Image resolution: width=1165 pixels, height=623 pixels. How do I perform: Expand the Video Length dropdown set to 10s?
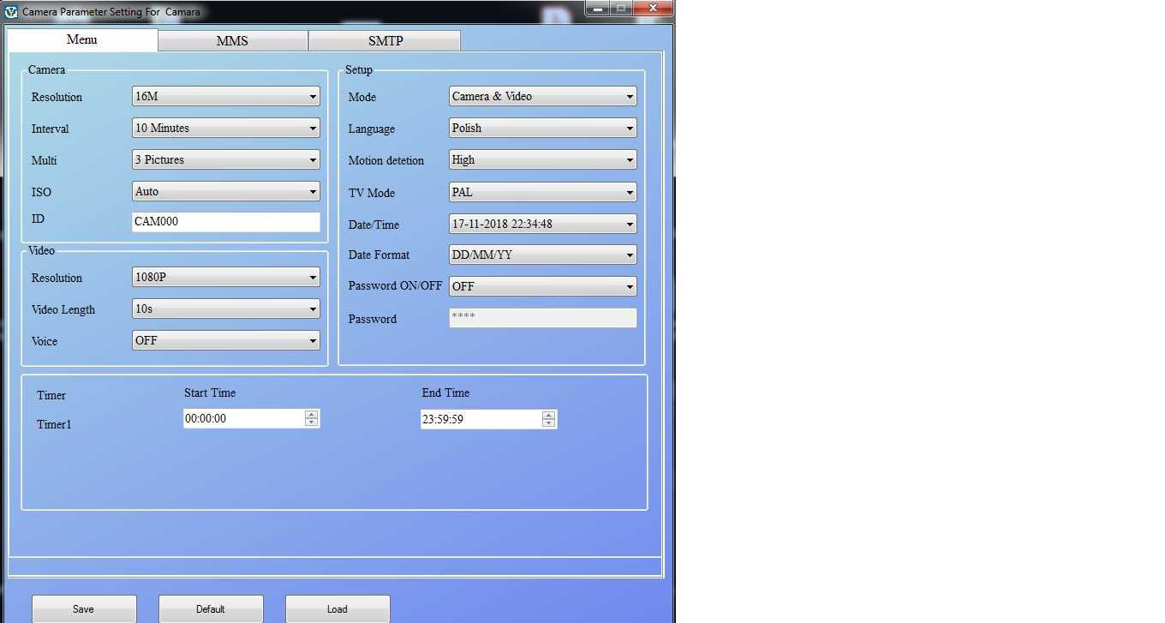click(226, 309)
